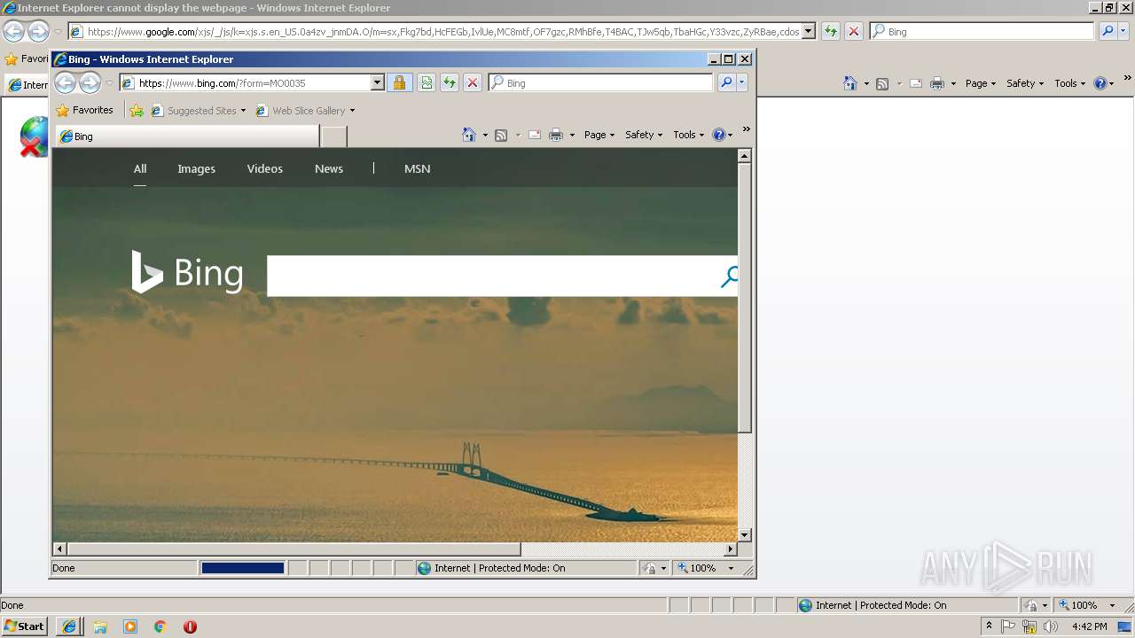Click search magnifier button in back window
The image size is (1135, 638).
(1108, 31)
